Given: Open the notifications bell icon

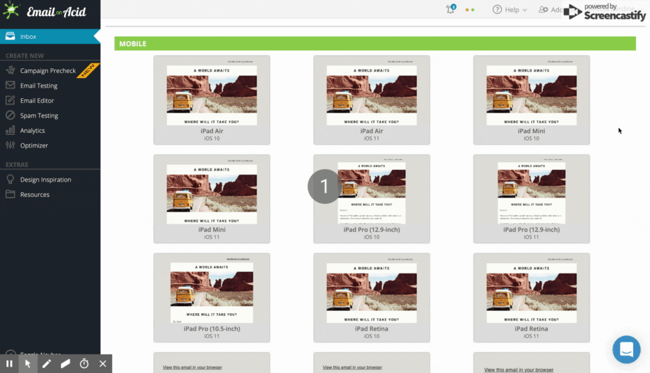Looking at the screenshot, I should (450, 10).
